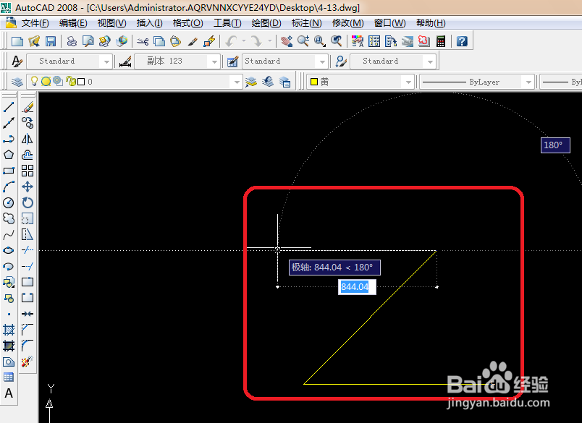582x423 pixels.
Task: Select the Explode tool
Action: (28, 361)
